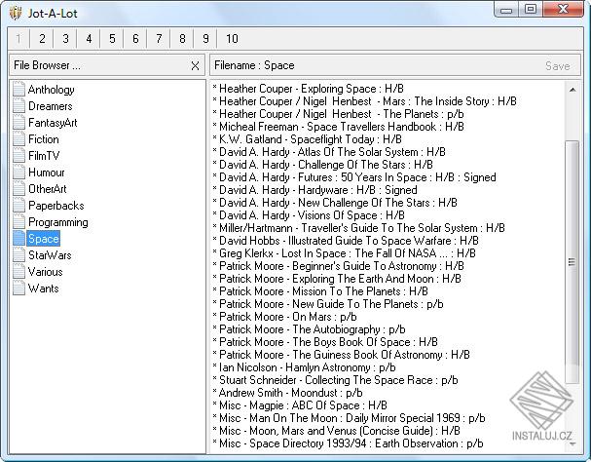Select the Space file name

coord(44,239)
